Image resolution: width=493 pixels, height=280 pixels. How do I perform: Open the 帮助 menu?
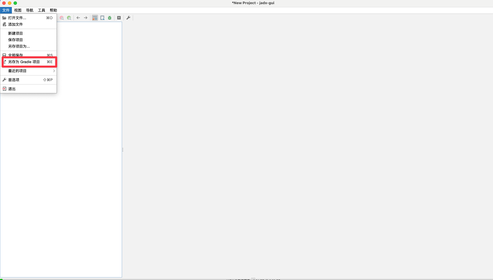coord(53,10)
